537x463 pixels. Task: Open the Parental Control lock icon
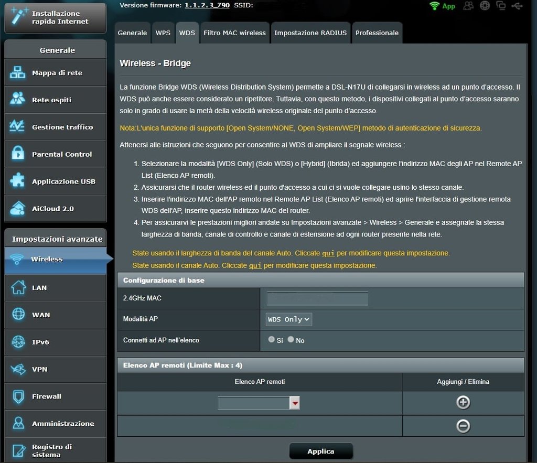tap(18, 154)
